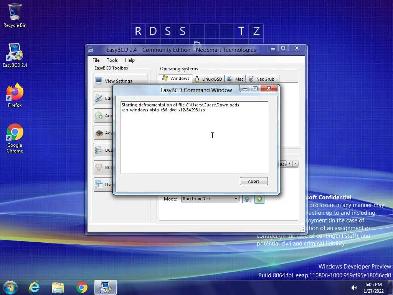393x295 pixels.
Task: Click the green add entry icon beside Mode
Action: [259, 199]
